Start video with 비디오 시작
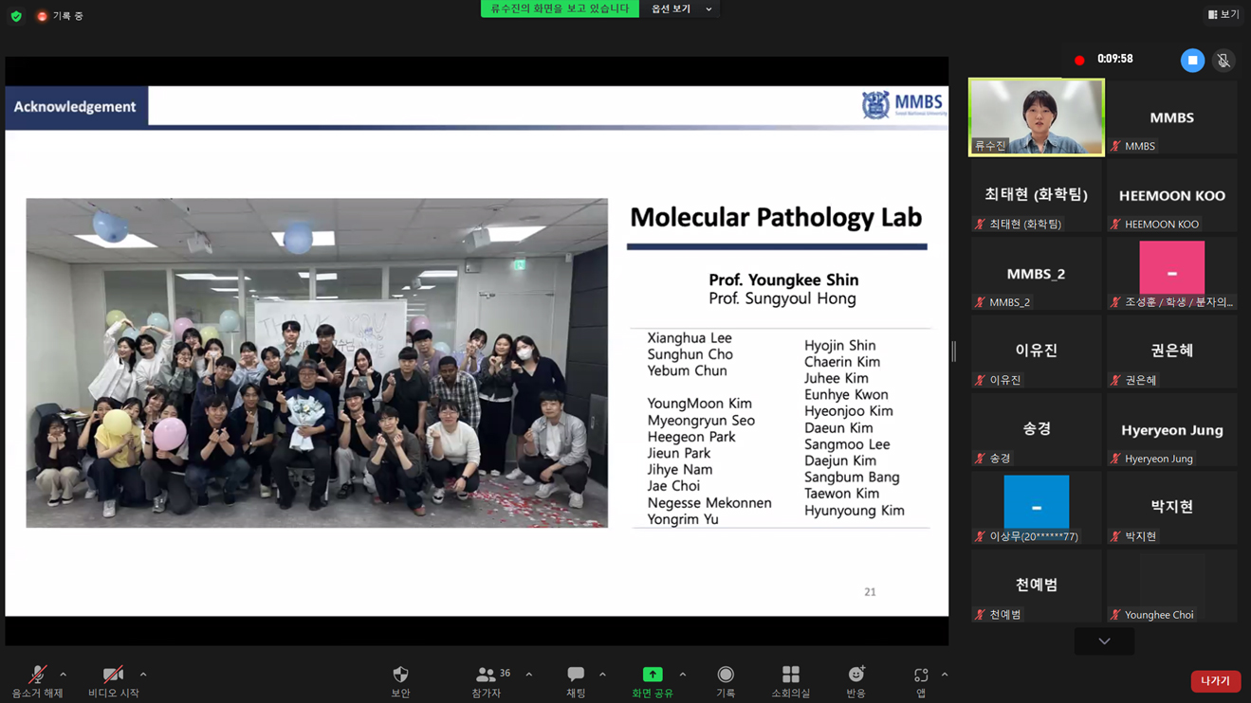 113,676
